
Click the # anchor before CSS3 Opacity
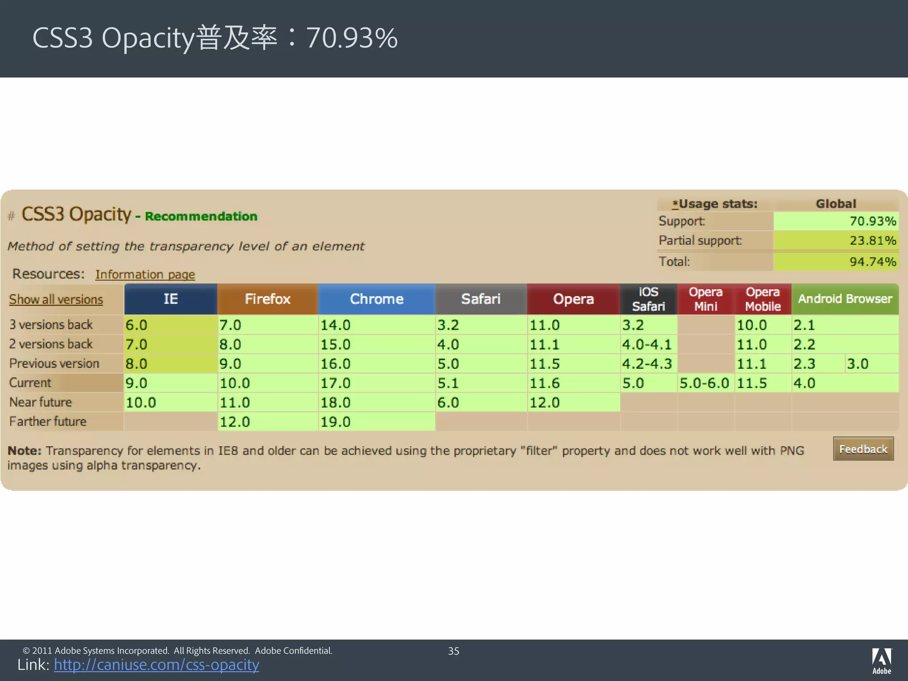pyautogui.click(x=12, y=216)
